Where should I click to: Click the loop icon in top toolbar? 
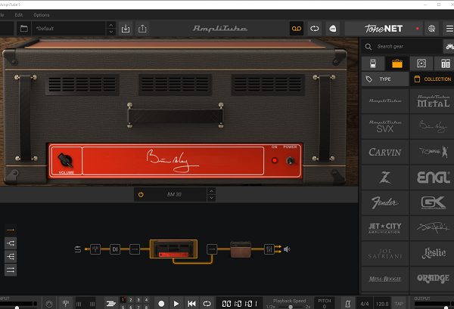[x=315, y=29]
